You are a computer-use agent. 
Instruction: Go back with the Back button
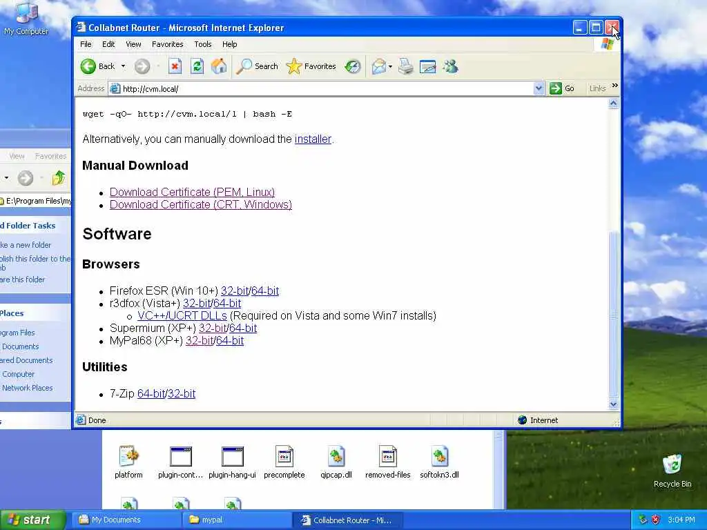click(x=98, y=66)
